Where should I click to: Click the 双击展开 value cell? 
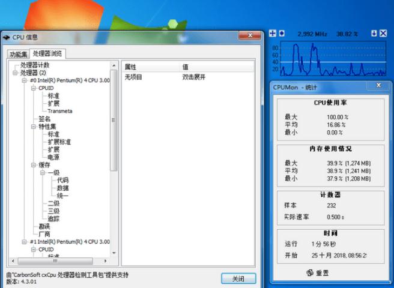tap(194, 77)
